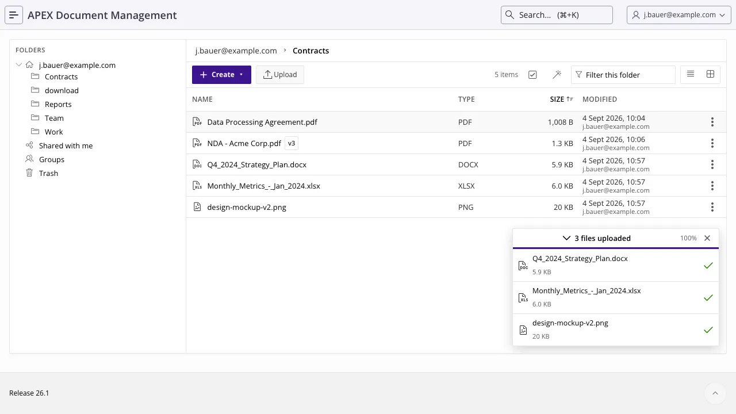736x414 pixels.
Task: Click the Upload button
Action: [280, 75]
